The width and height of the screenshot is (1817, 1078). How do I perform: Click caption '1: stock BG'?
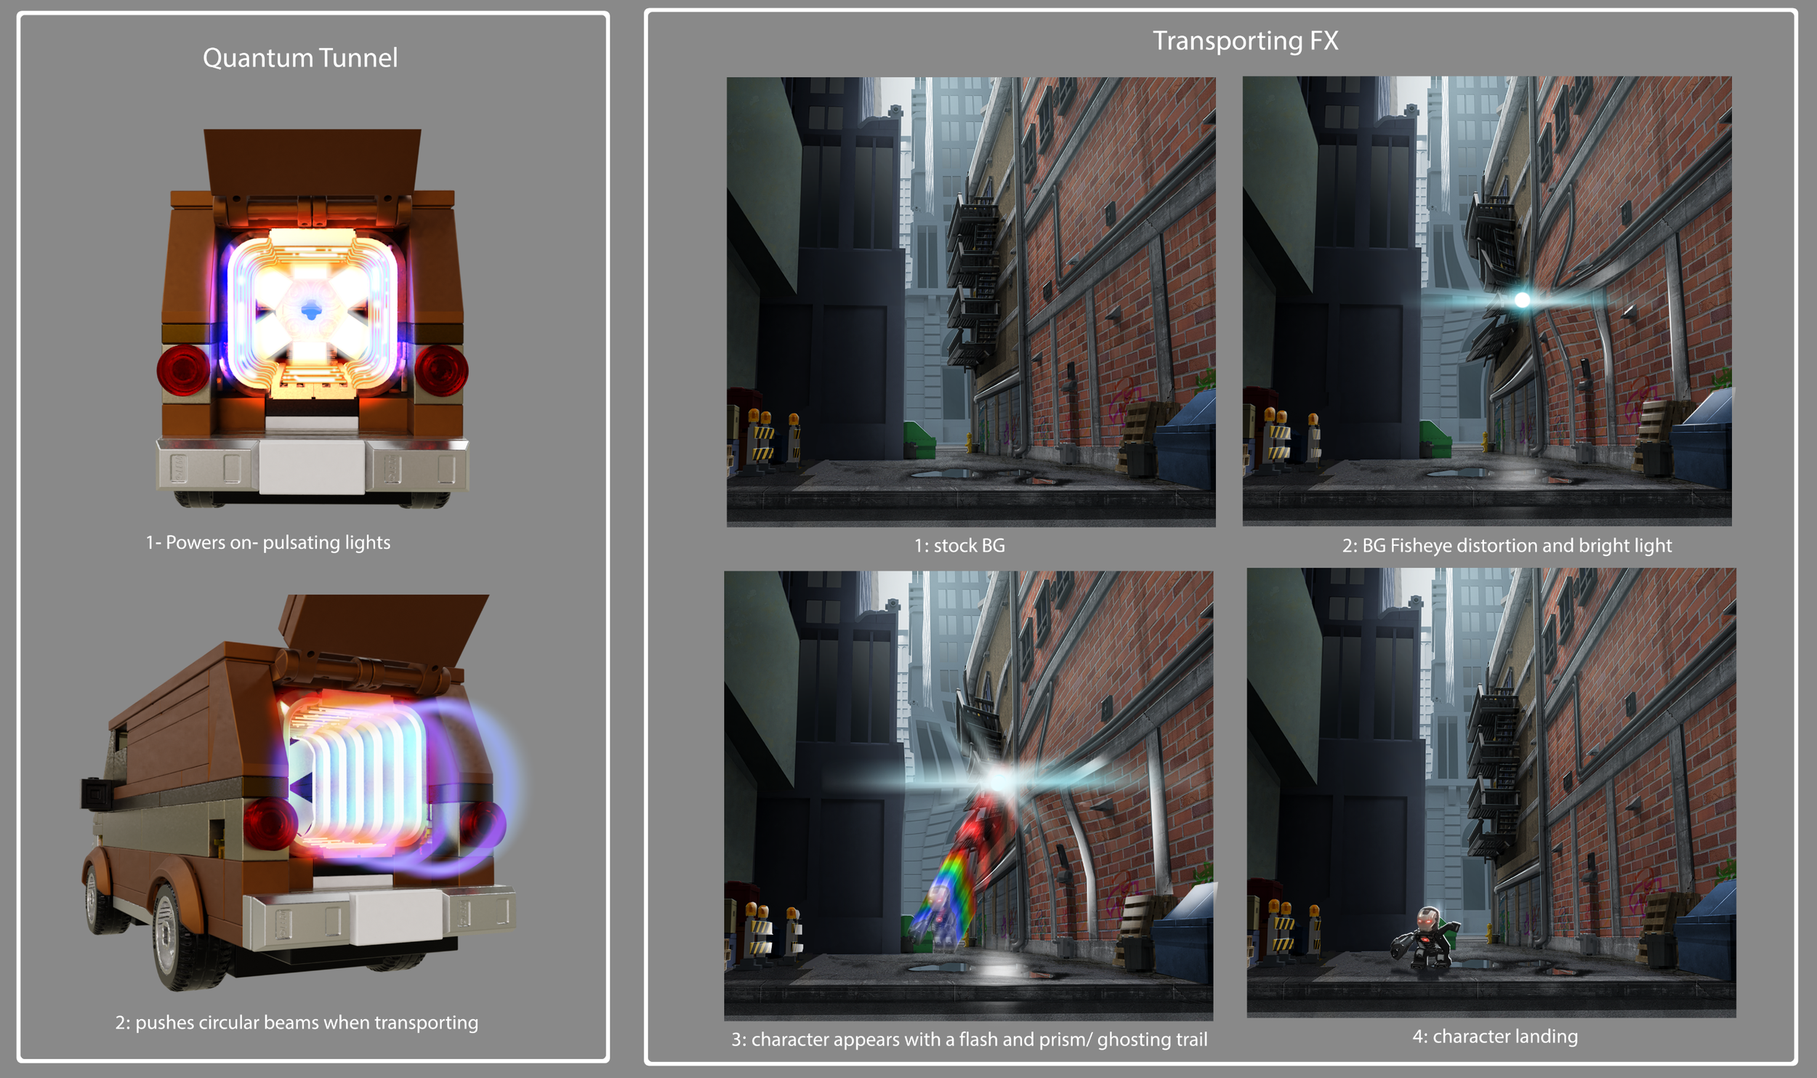click(959, 545)
